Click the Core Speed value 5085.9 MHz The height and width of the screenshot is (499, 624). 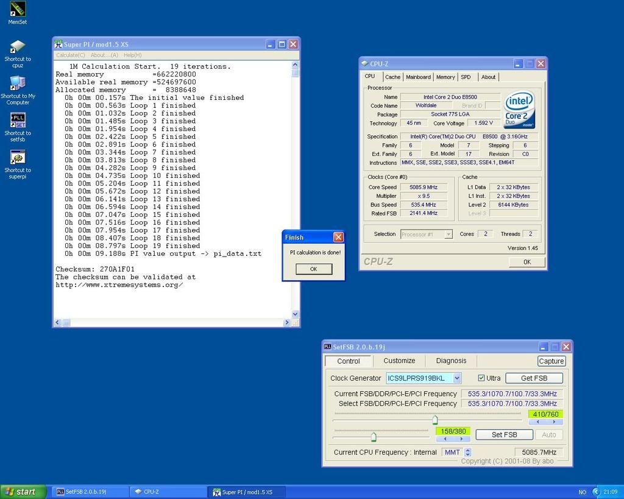point(424,187)
